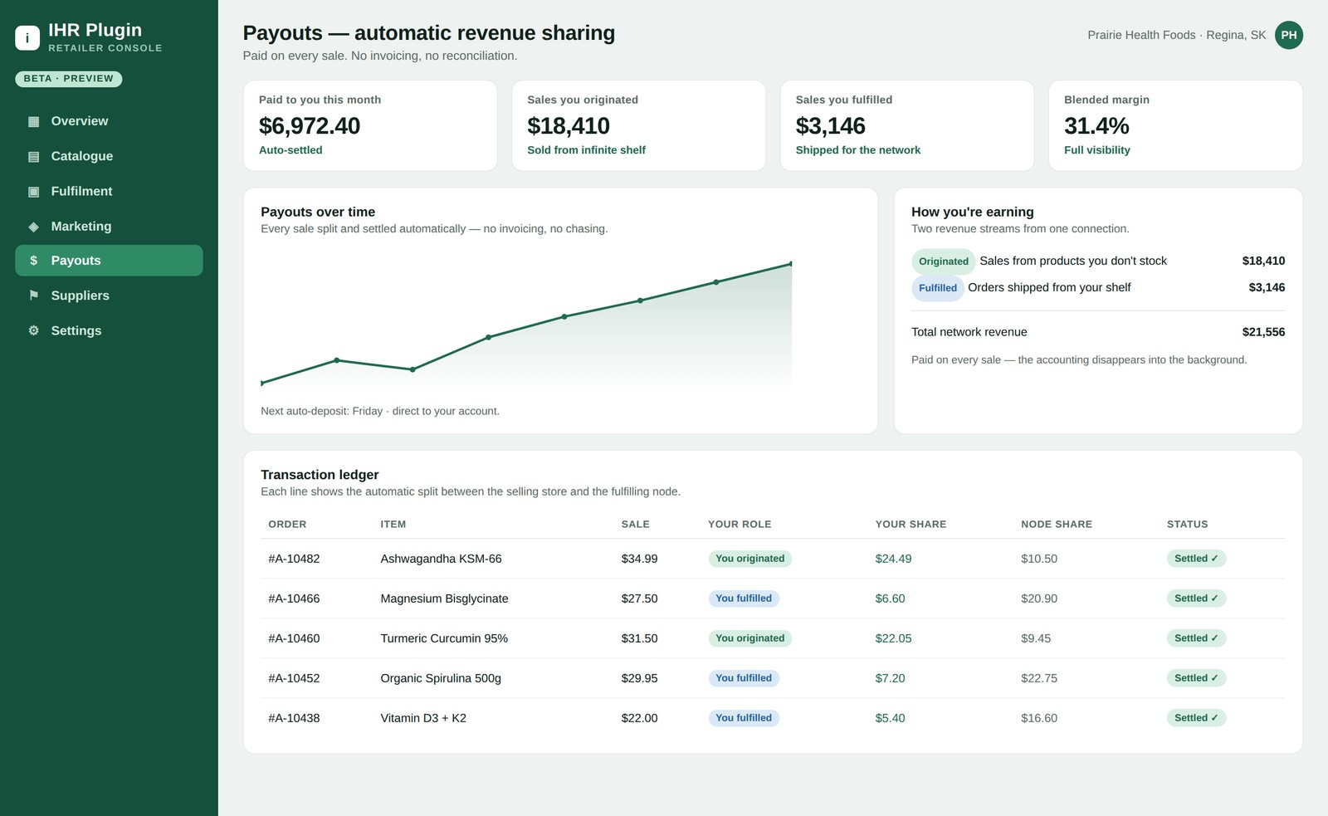Click the item 'Turmeric Curcumin 95%'
The width and height of the screenshot is (1328, 816).
[x=444, y=638]
